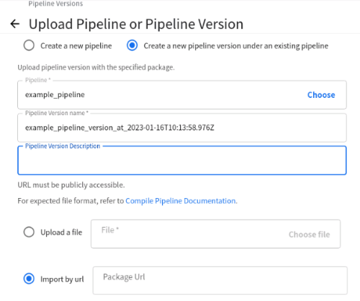
Task: Click the 'Upload pipeline version with the specified package' text
Action: [x=96, y=68]
